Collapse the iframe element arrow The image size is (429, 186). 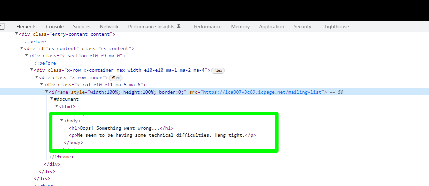point(47,92)
